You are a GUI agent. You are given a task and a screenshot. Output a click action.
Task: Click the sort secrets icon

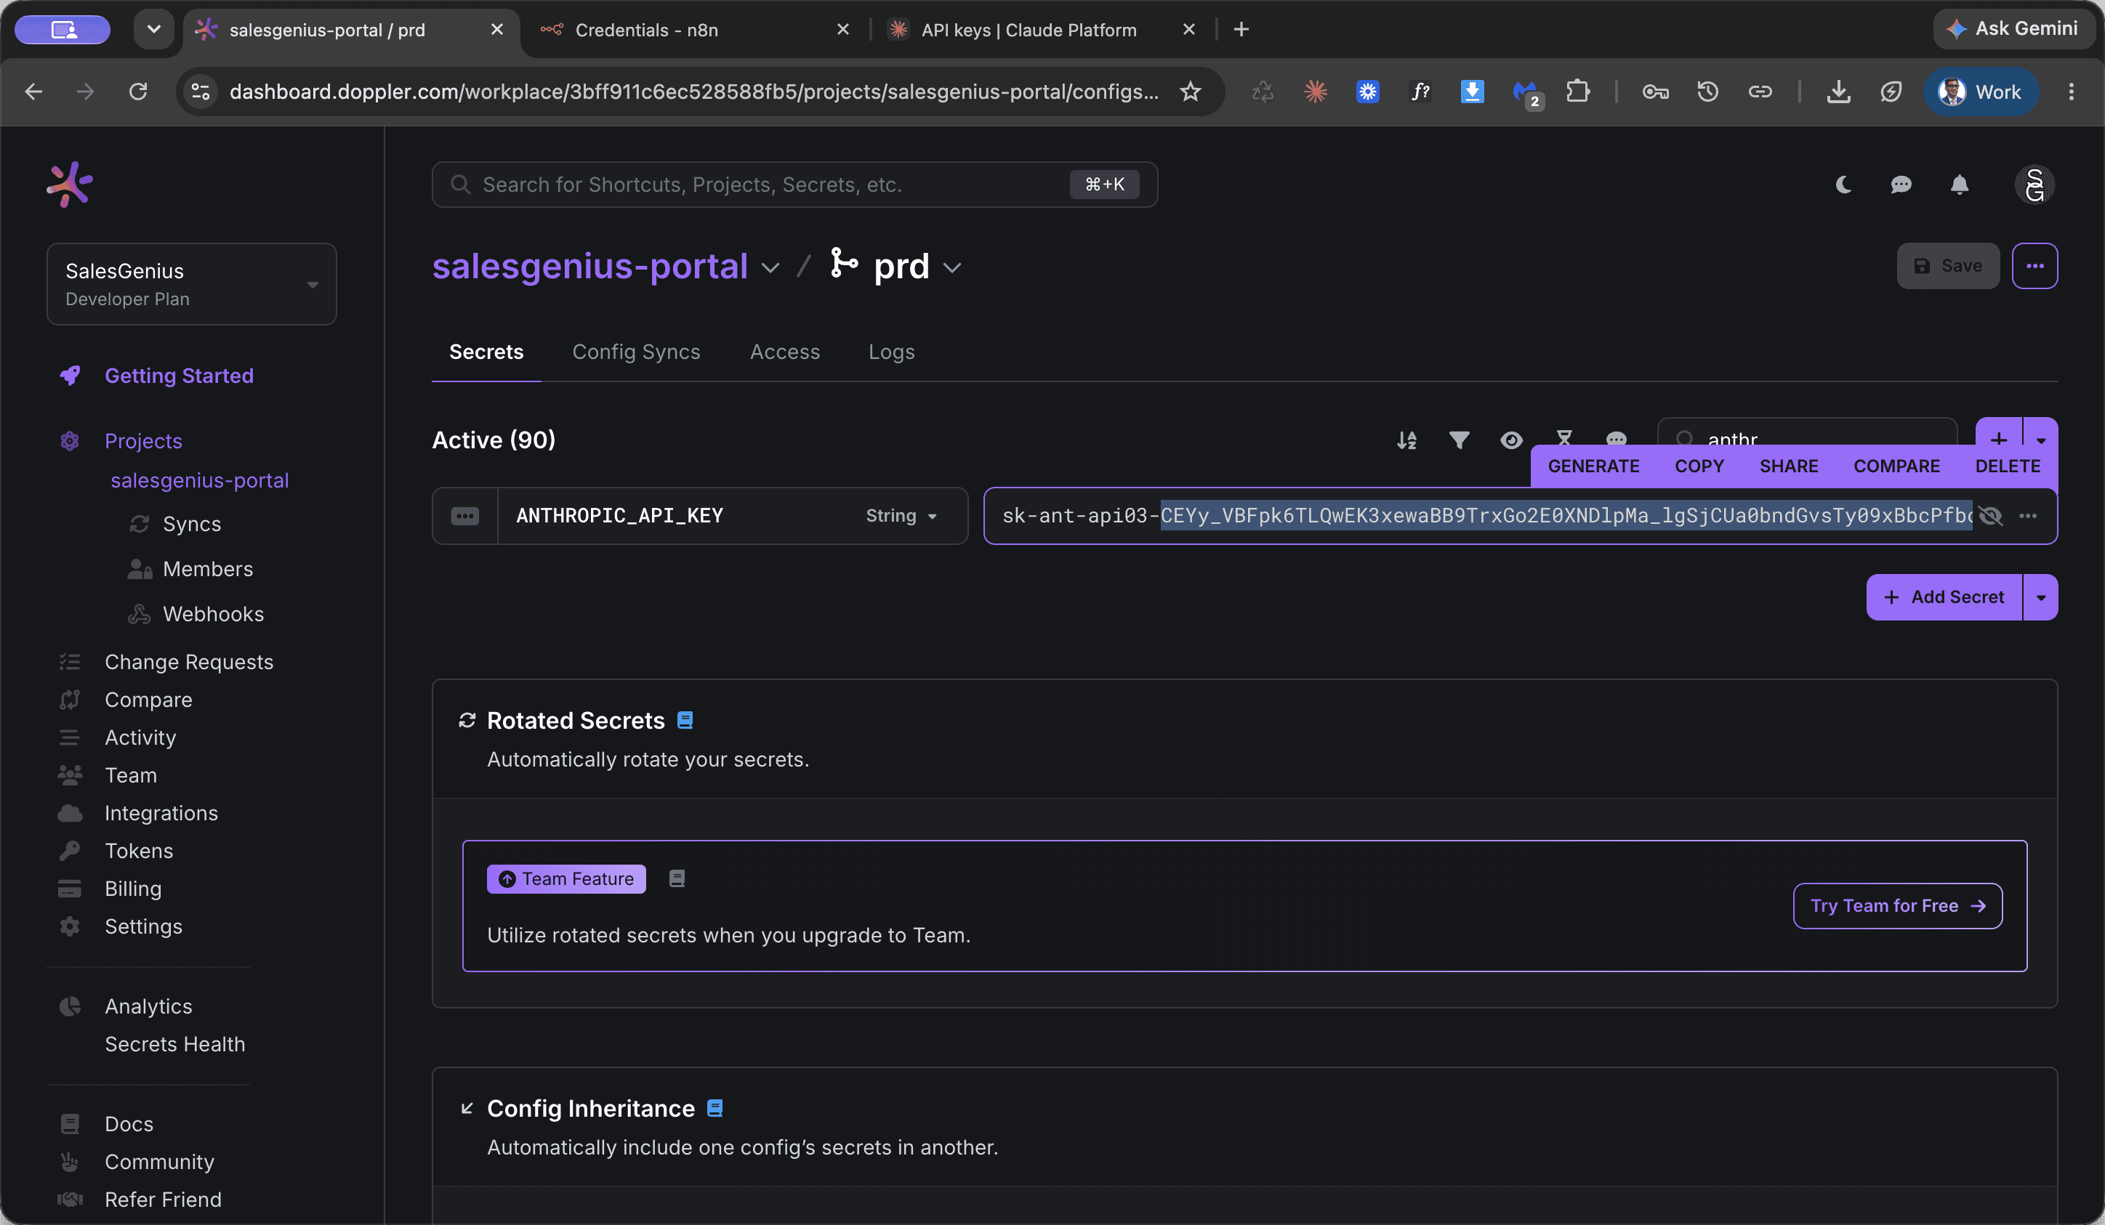click(x=1406, y=440)
